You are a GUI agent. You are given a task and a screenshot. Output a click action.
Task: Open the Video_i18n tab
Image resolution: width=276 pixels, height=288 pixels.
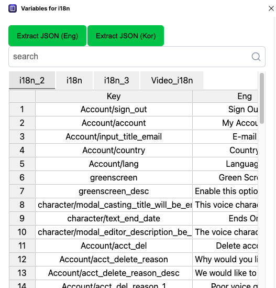pos(172,80)
